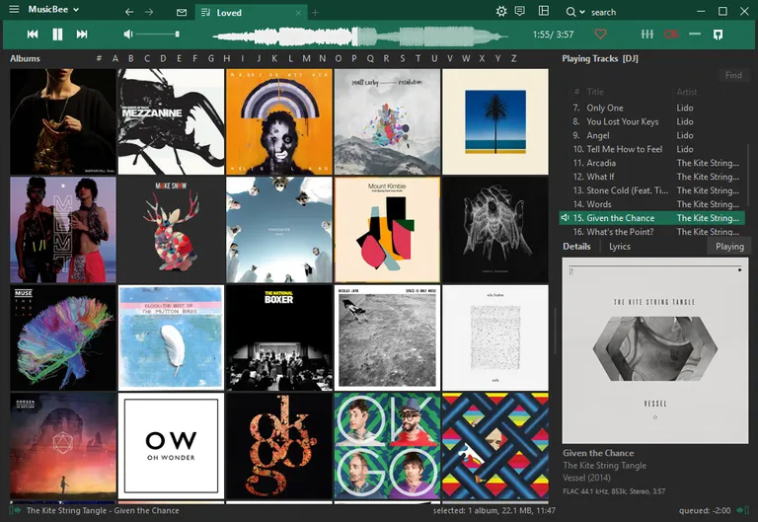The height and width of the screenshot is (522, 758).
Task: Open the hamburger menu
Action: coord(14,510)
